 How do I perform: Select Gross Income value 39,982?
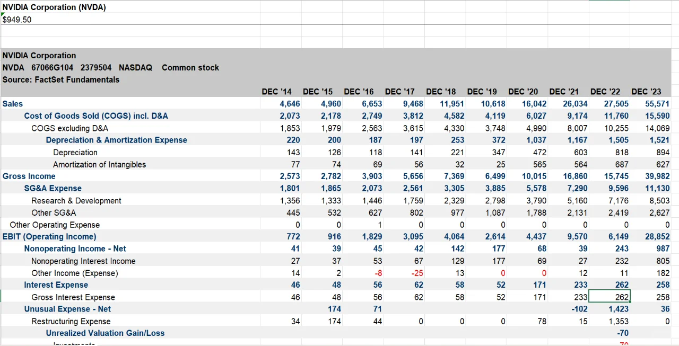(x=657, y=176)
